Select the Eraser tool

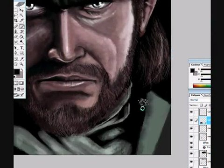click(16, 37)
